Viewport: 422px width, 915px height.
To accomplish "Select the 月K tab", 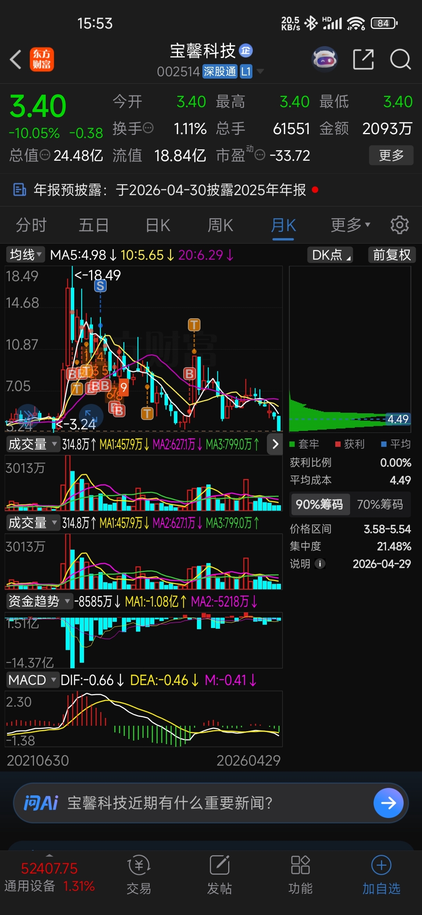I will [x=283, y=225].
